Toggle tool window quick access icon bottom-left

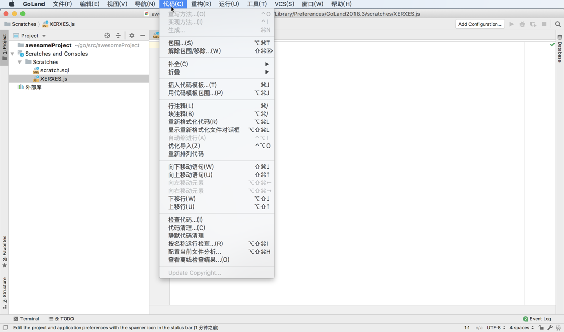point(5,328)
